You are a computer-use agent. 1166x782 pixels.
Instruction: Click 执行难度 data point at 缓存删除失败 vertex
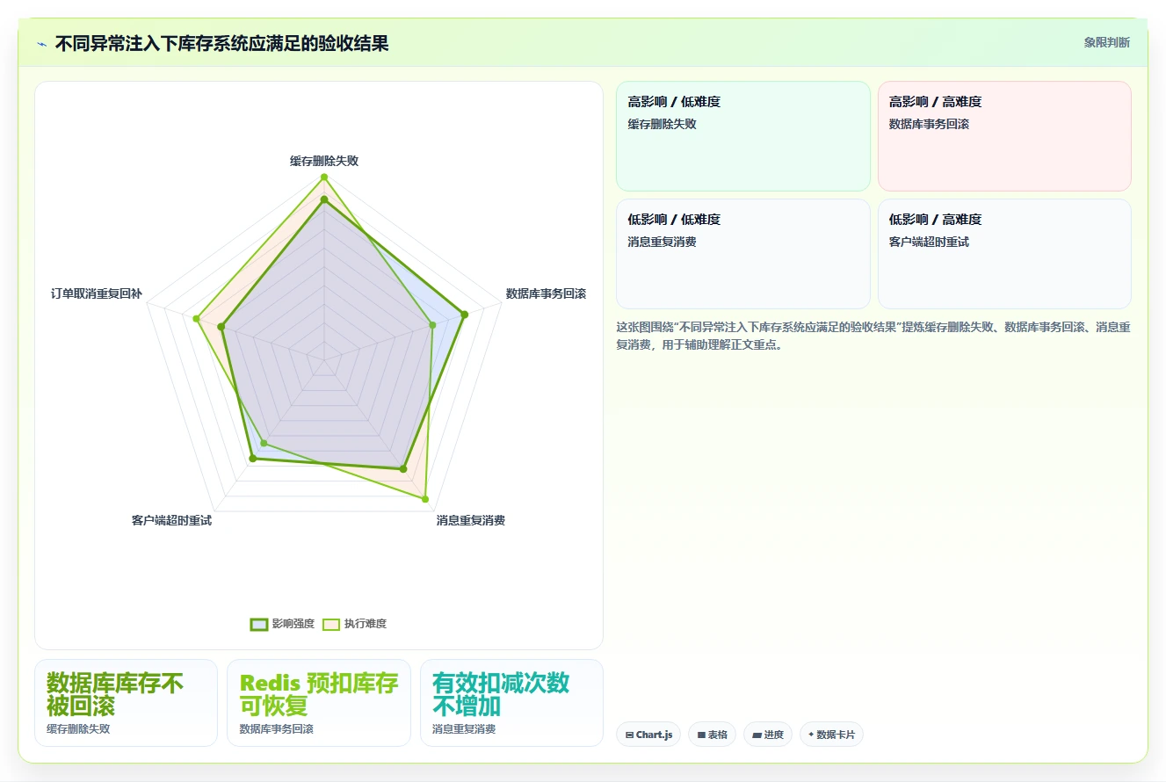(x=324, y=177)
